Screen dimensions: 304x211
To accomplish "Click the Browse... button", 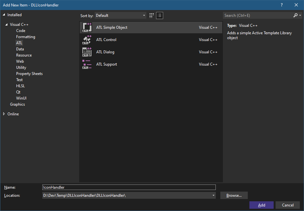I will [234, 195].
